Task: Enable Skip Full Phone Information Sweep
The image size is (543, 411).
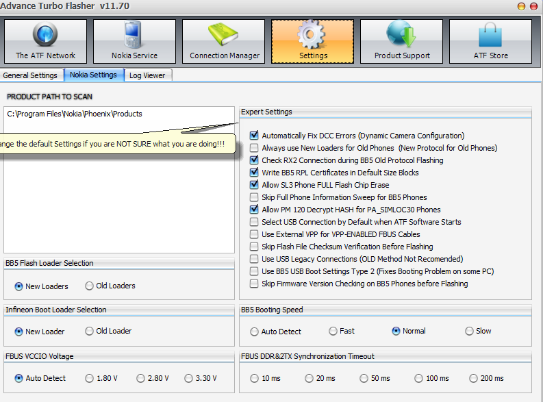Action: click(x=254, y=197)
